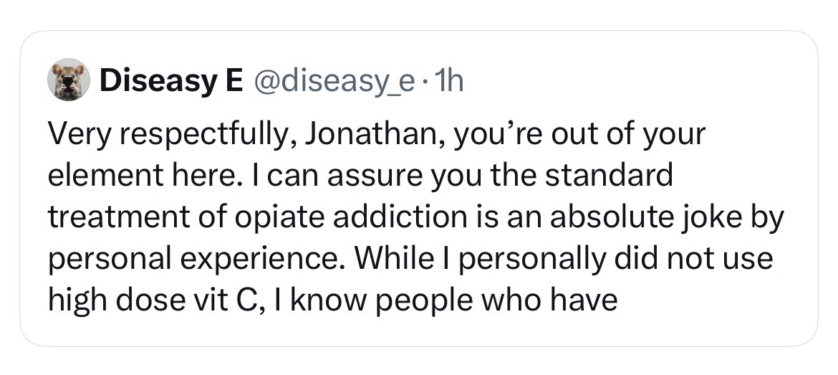Open the quoted tweet via its empty header area

tap(630, 79)
